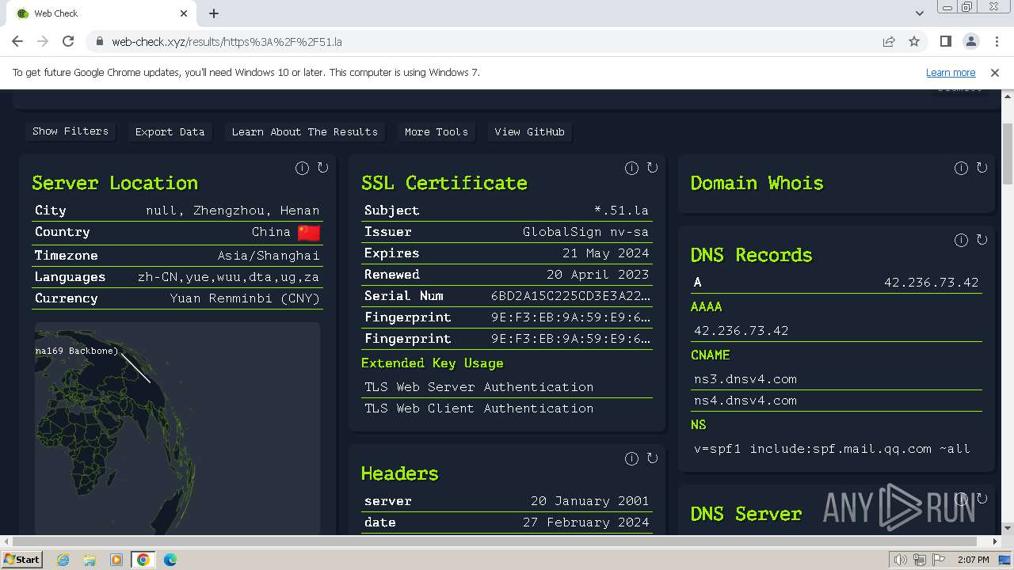The image size is (1014, 570).
Task: Open Chrome profile menu
Action: (970, 41)
